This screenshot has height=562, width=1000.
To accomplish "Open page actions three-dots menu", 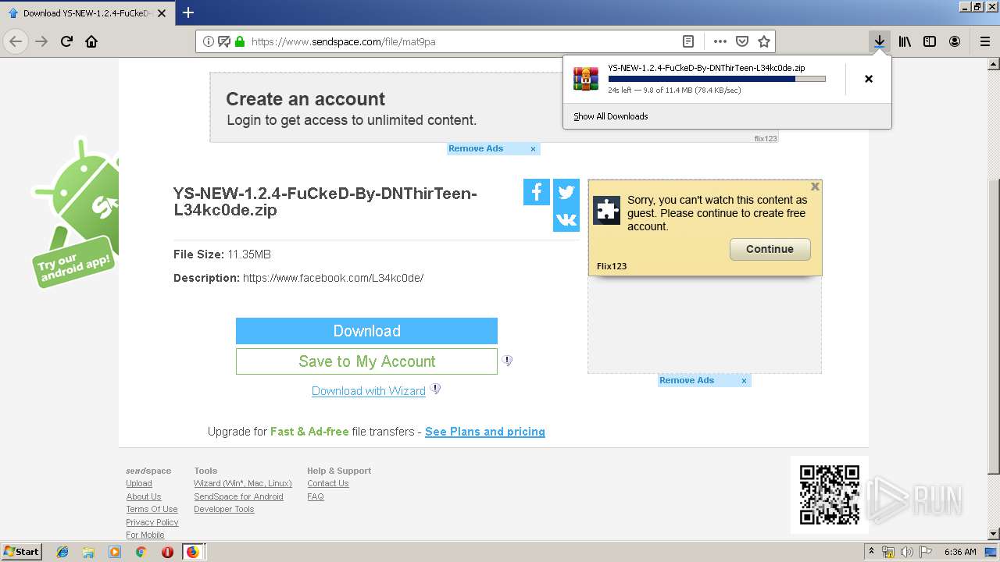I will (x=720, y=41).
